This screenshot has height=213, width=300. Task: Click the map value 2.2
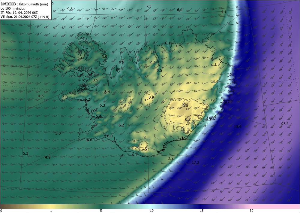coord(152,62)
